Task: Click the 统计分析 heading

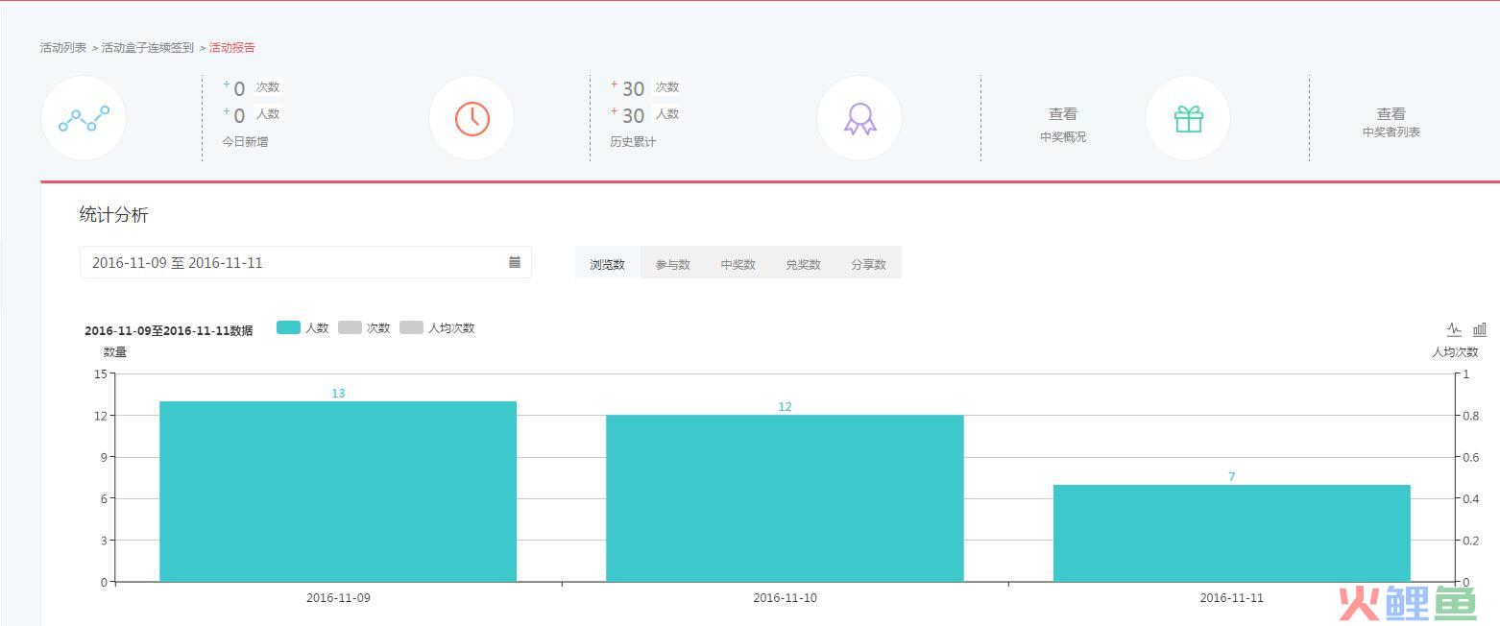Action: point(114,215)
